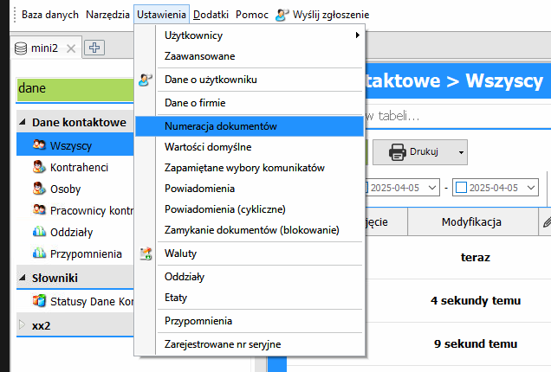Click the Pracownicy kontr people icon
This screenshot has width=551, height=372.
click(x=39, y=209)
